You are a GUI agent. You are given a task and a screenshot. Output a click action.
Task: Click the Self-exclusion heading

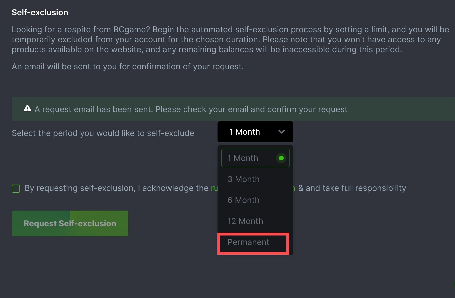40,12
